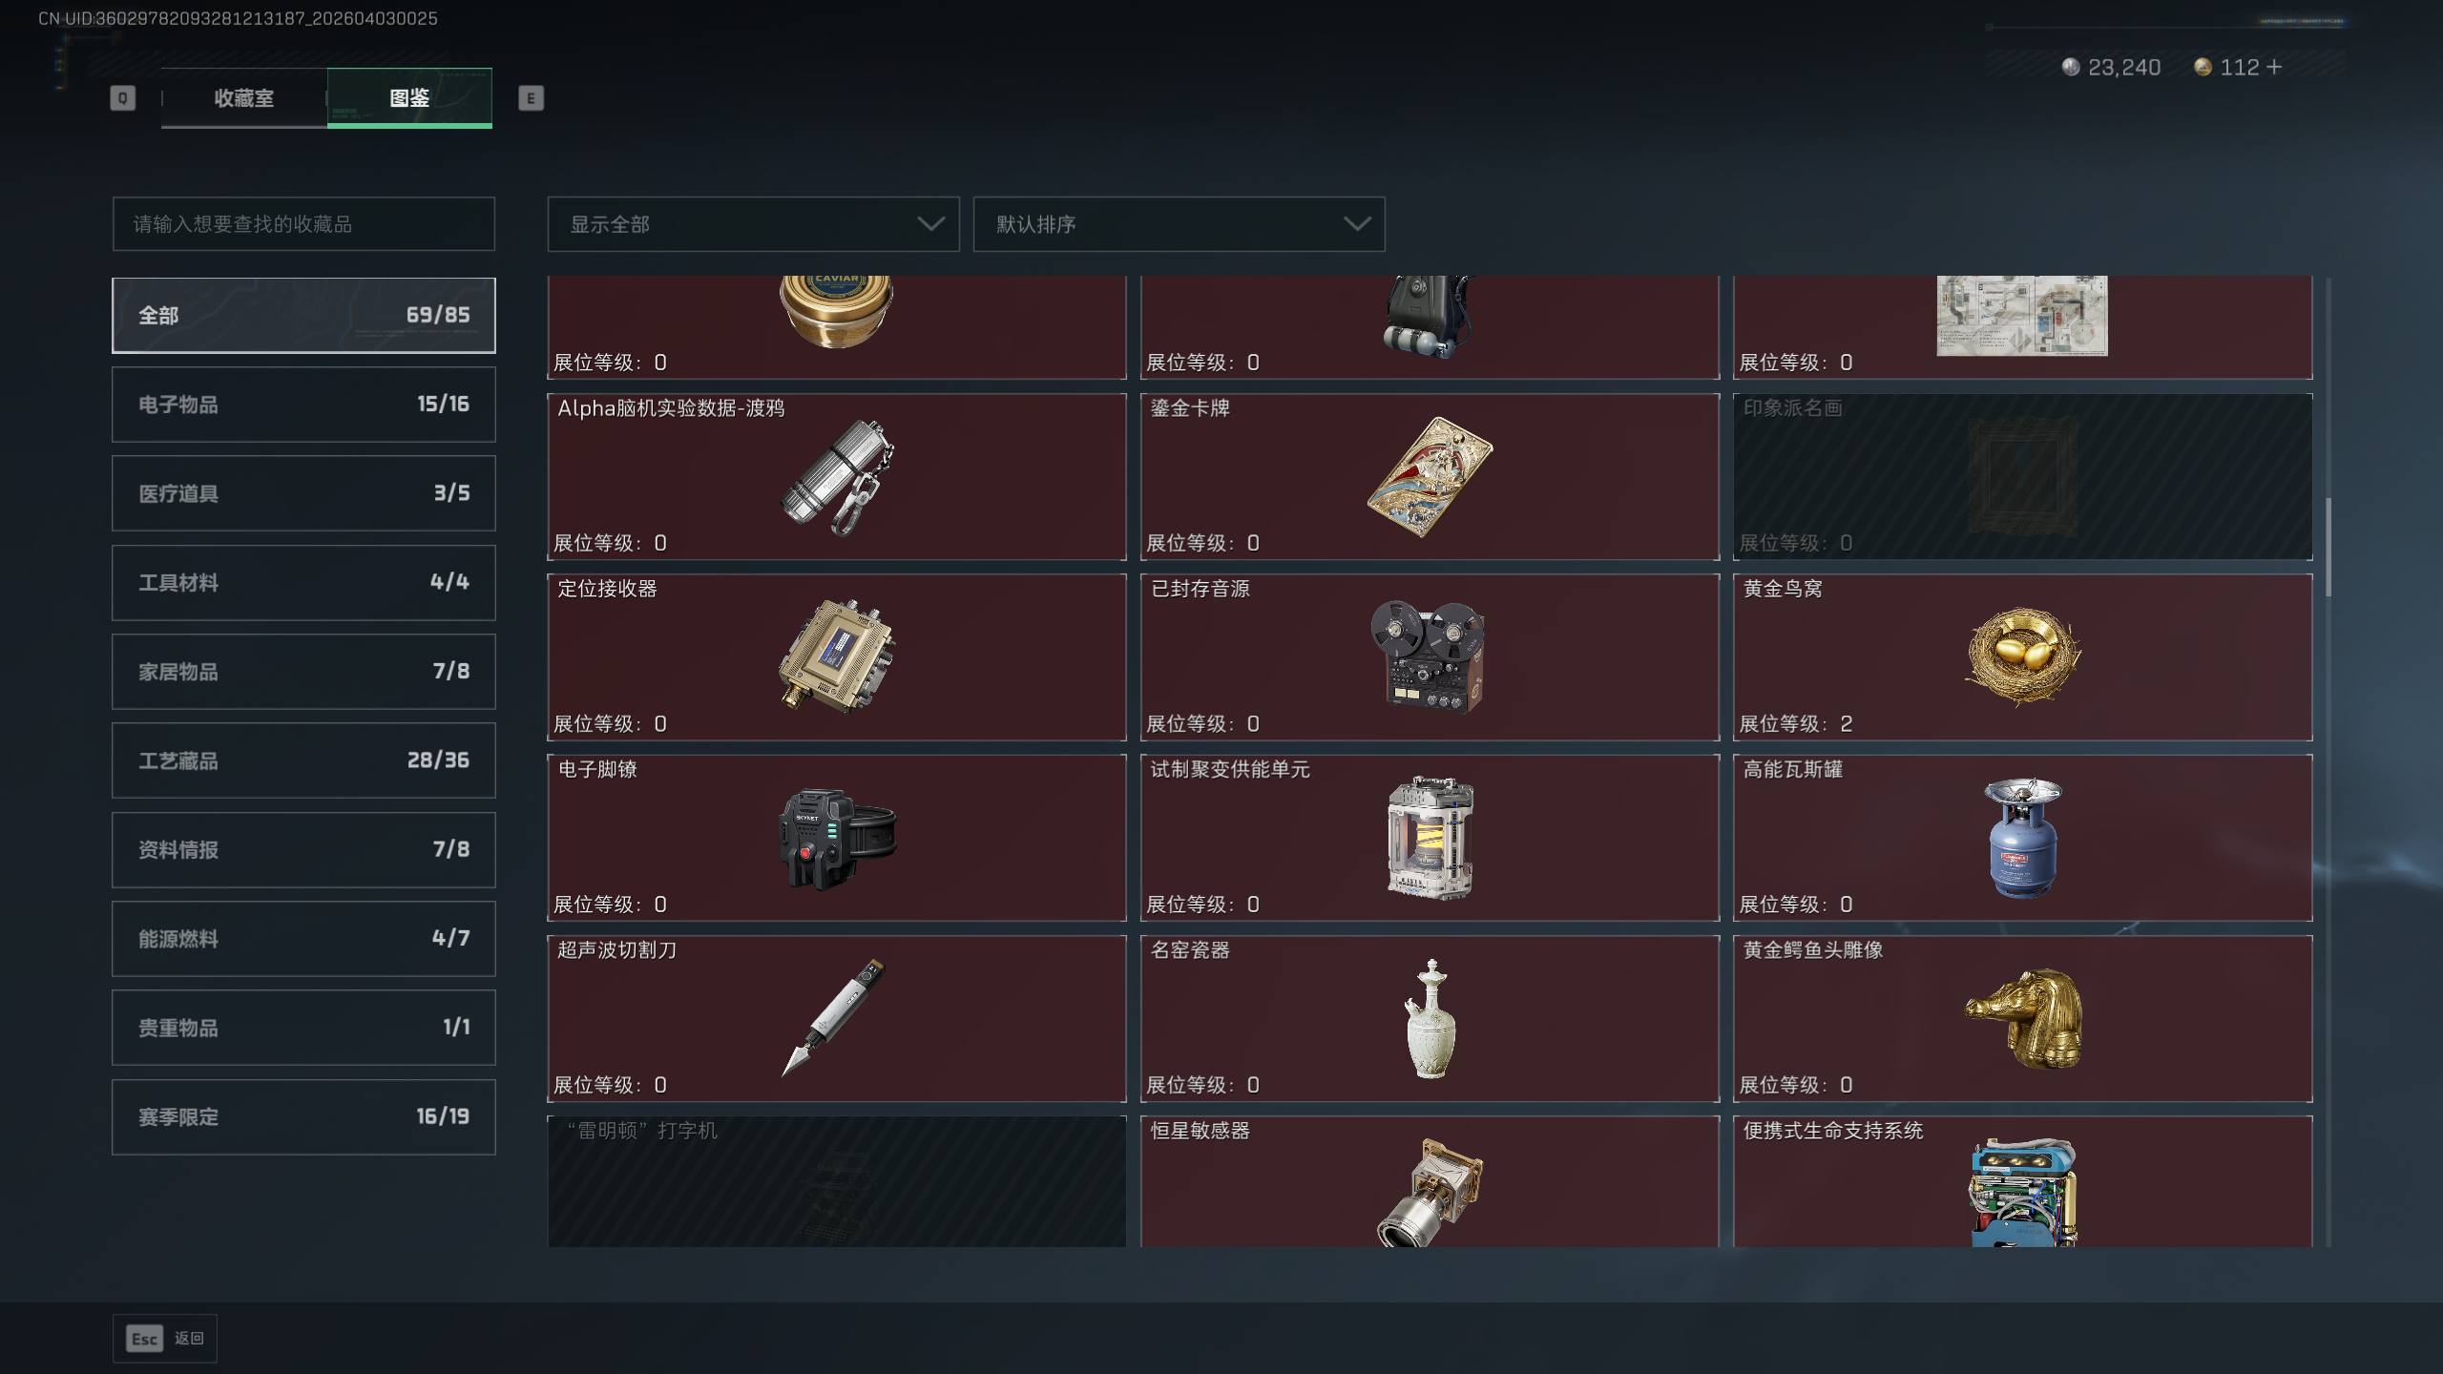Select the 图鉴 tab
Viewport: 2443px width, 1374px height.
pyautogui.click(x=409, y=97)
